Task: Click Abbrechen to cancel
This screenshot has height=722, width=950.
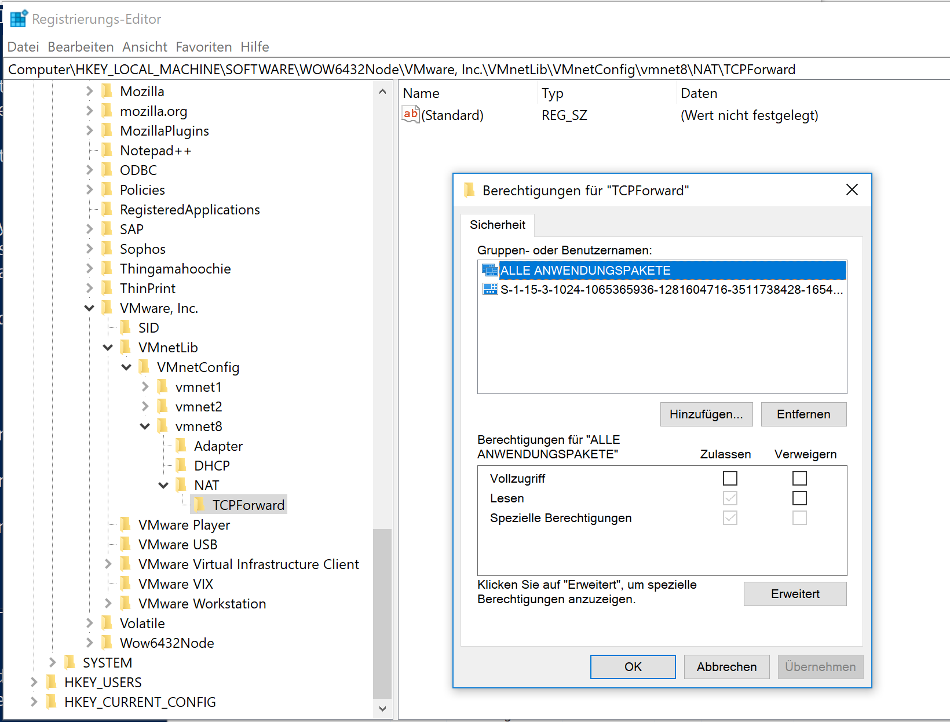Action: 726,667
